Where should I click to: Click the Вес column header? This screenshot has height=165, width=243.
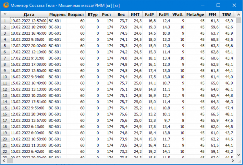pyautogui.click(x=121, y=14)
